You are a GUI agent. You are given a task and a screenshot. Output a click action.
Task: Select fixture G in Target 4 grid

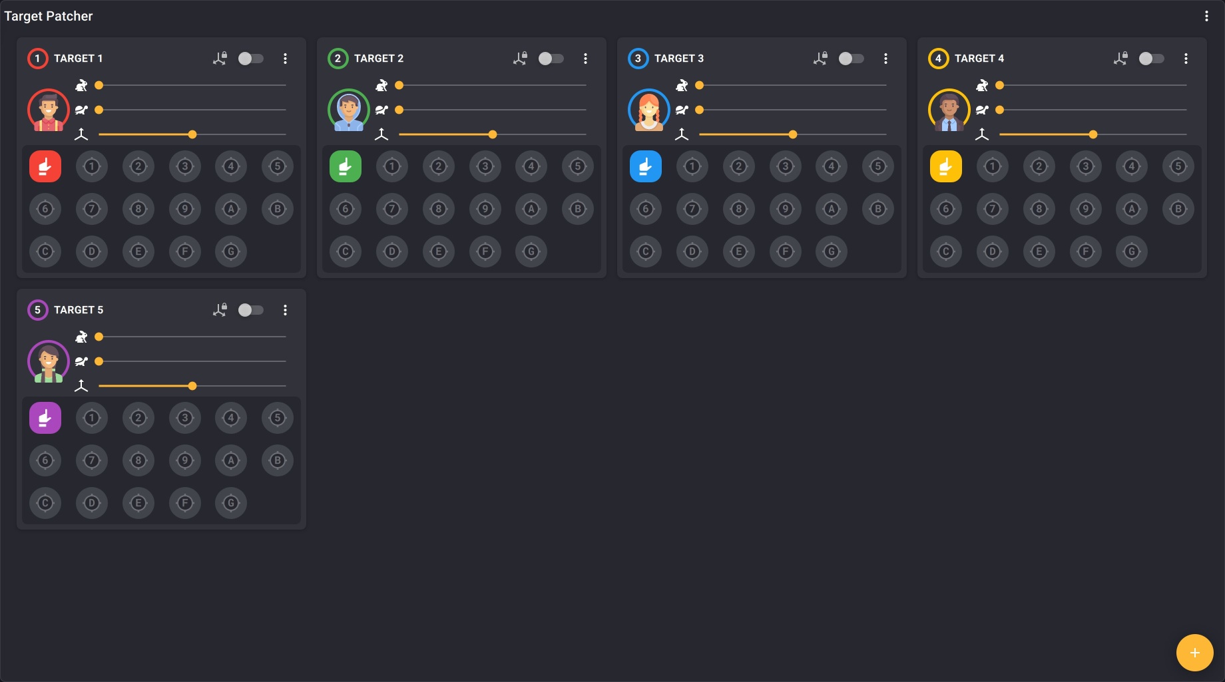tap(1131, 252)
